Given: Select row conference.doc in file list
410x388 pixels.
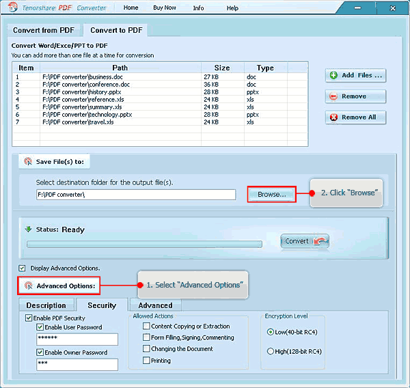Looking at the screenshot, I should (x=160, y=85).
